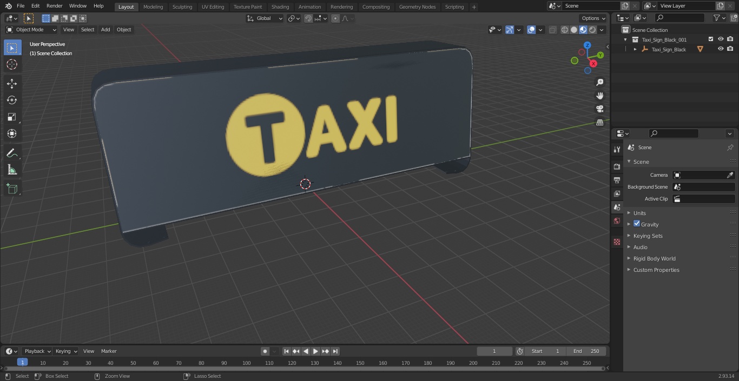The width and height of the screenshot is (739, 381).
Task: Click the End frame 250 field
Action: click(x=586, y=351)
